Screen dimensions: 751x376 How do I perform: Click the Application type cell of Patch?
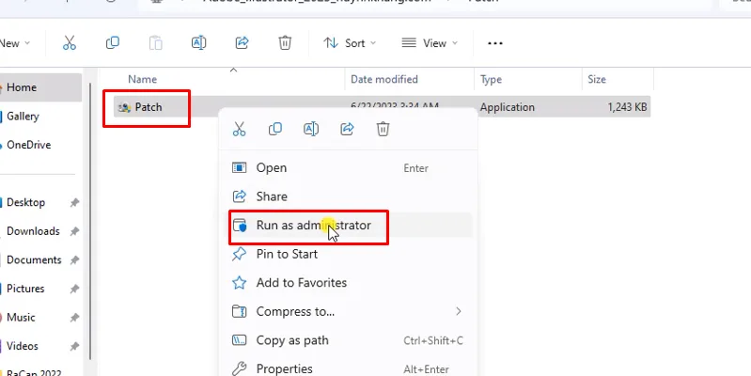508,107
